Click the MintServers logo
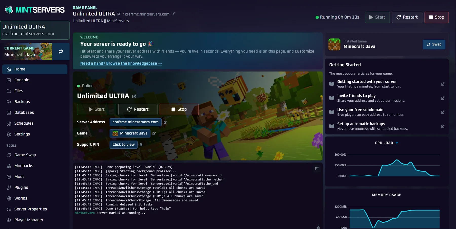The width and height of the screenshot is (456, 229). point(35,10)
